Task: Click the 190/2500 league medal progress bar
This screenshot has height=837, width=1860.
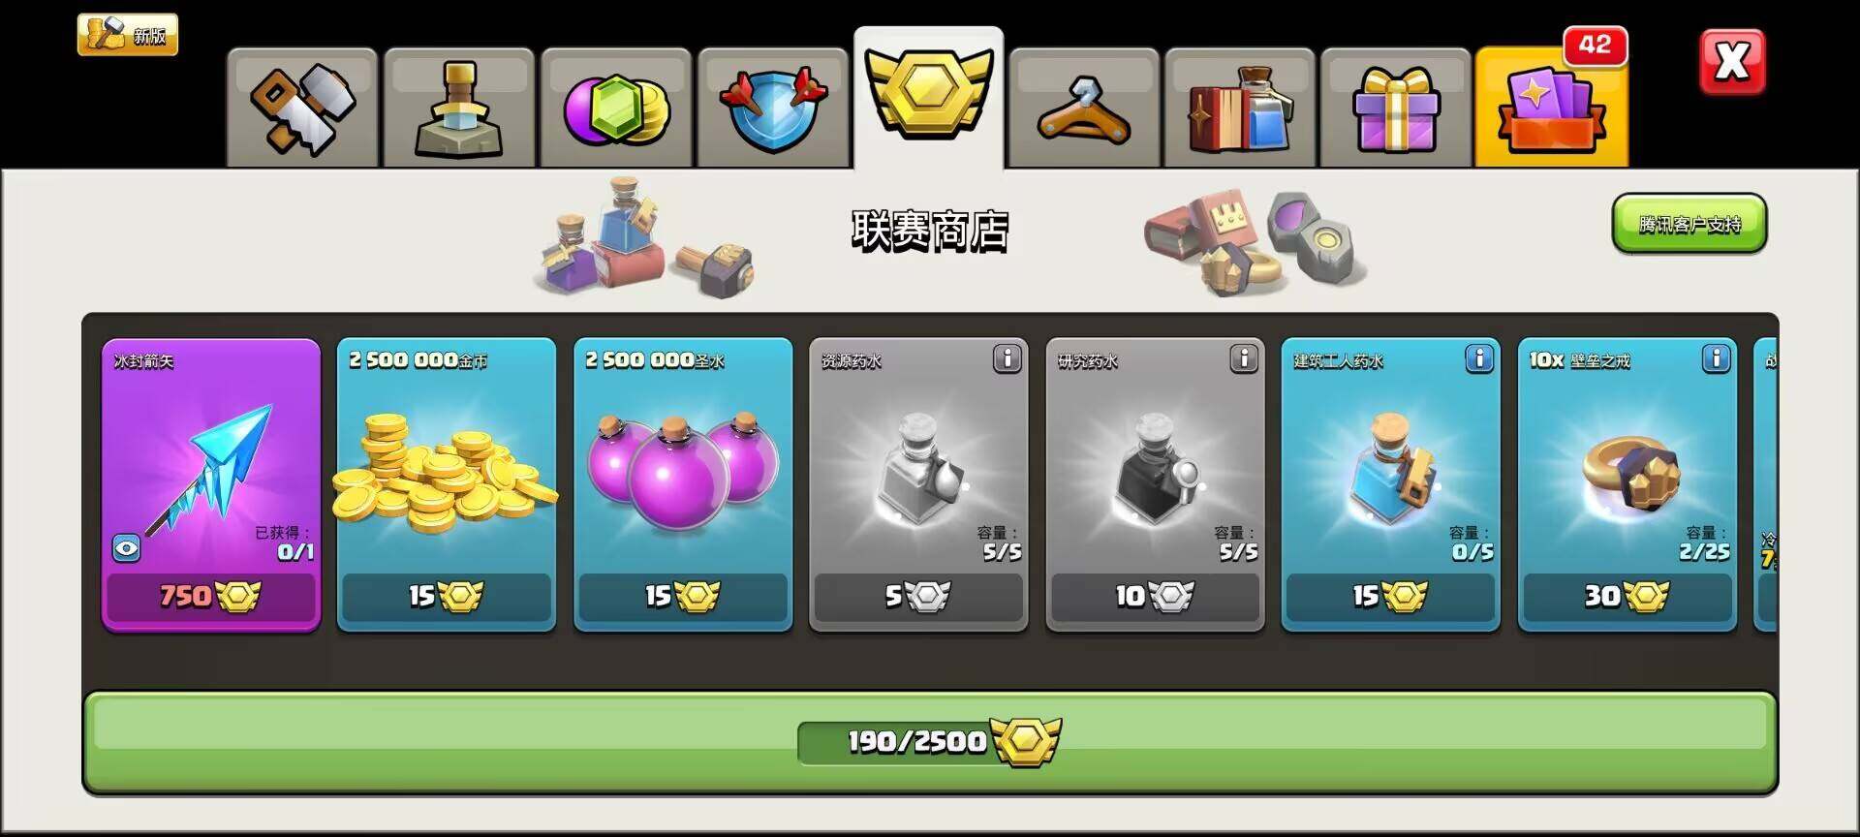Action: [x=930, y=742]
